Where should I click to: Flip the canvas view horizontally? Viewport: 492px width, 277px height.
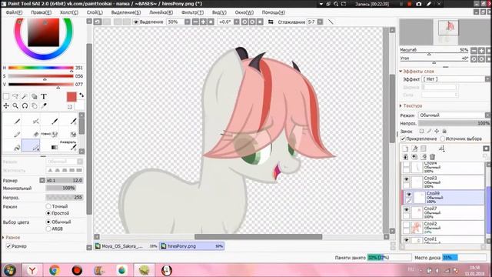(271, 22)
